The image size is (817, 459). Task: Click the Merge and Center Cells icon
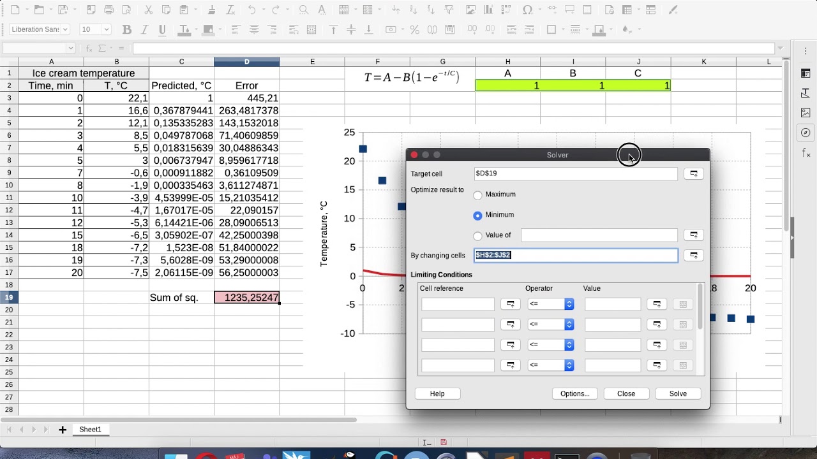(x=311, y=29)
